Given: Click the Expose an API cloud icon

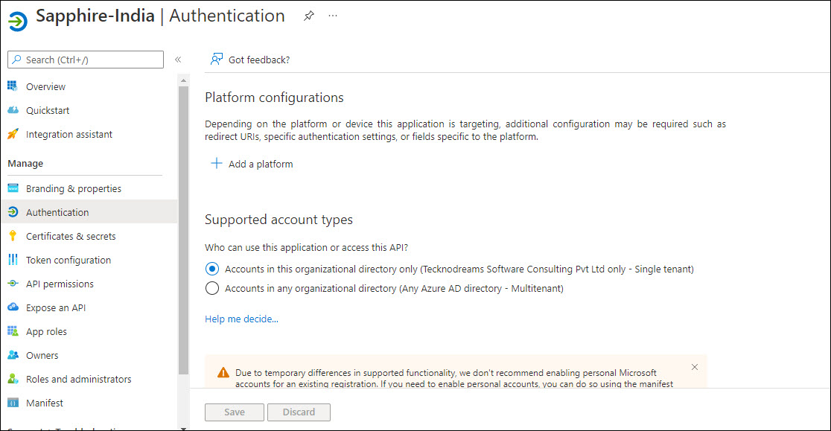Looking at the screenshot, I should click(13, 307).
